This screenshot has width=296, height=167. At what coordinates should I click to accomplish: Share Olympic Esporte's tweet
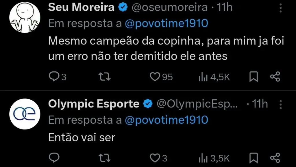click(x=275, y=158)
